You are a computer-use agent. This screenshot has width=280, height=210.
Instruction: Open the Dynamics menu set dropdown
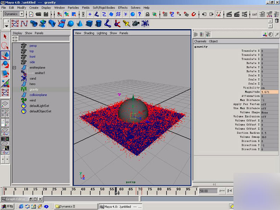point(22,14)
